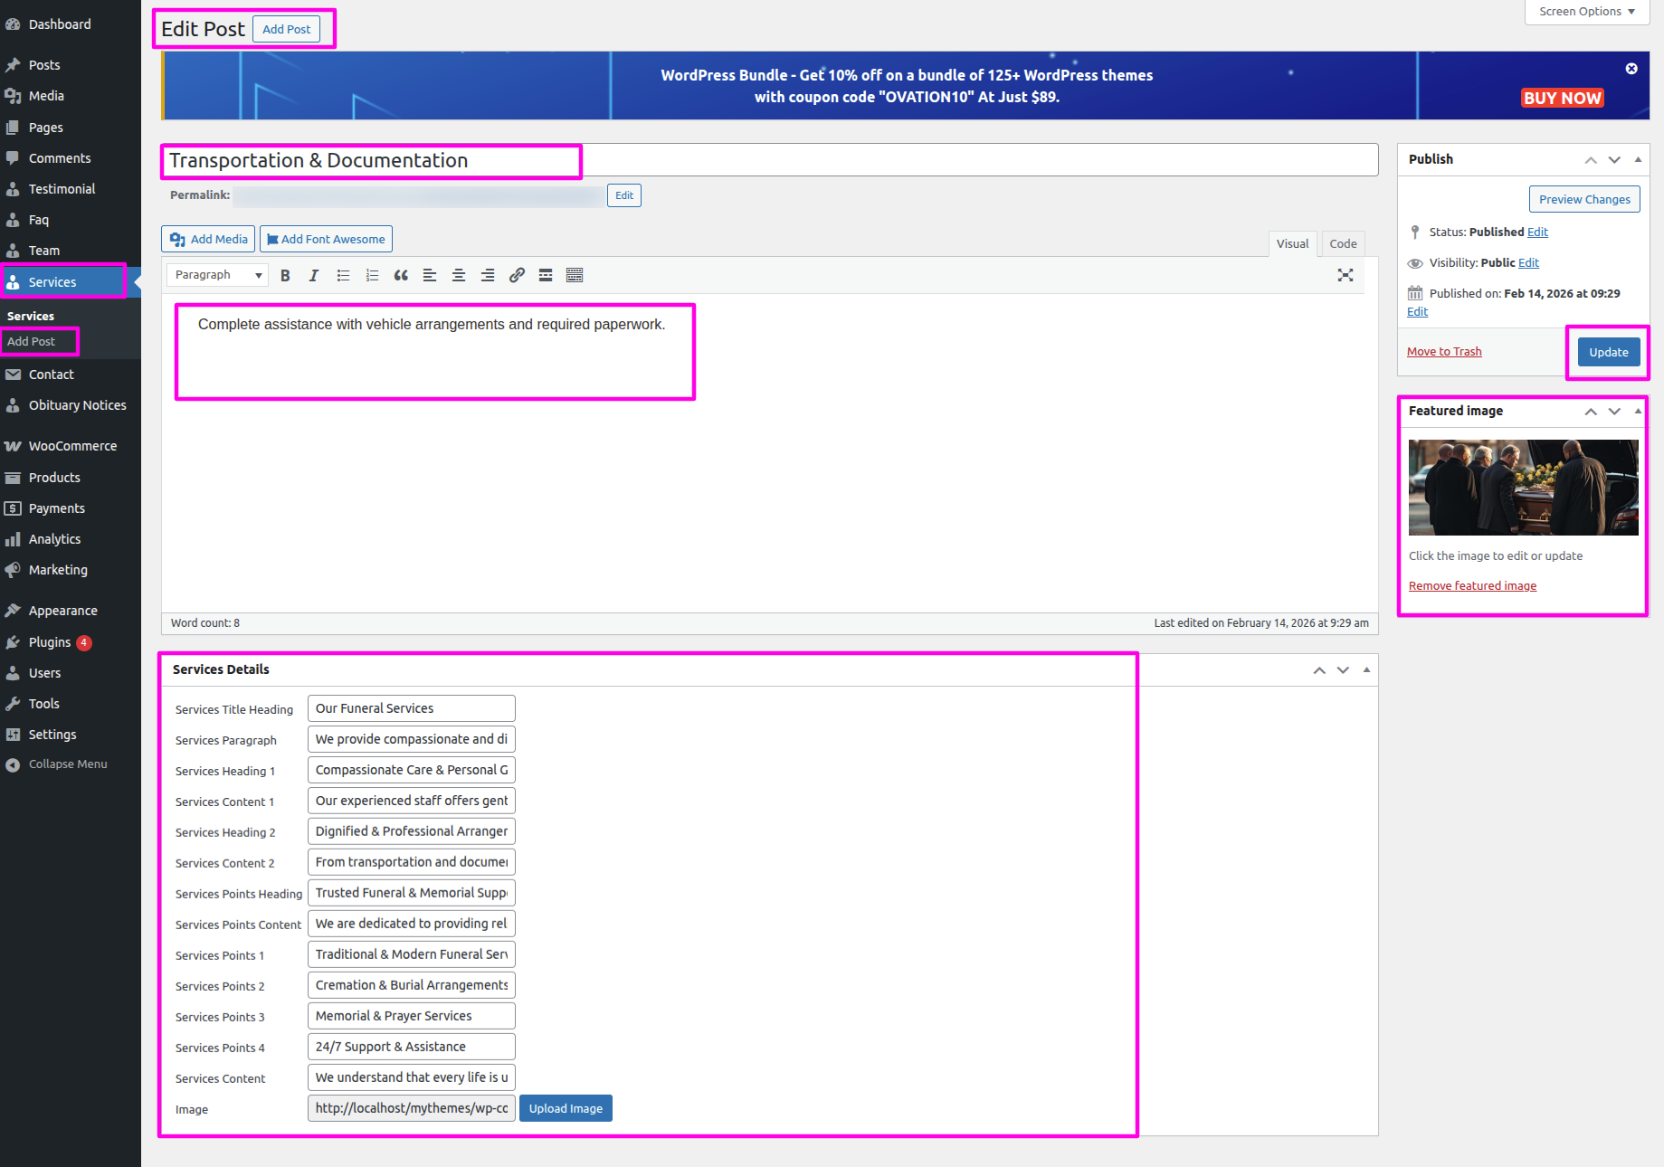Expand Screen Options panel
The width and height of the screenshot is (1664, 1167).
tap(1586, 12)
